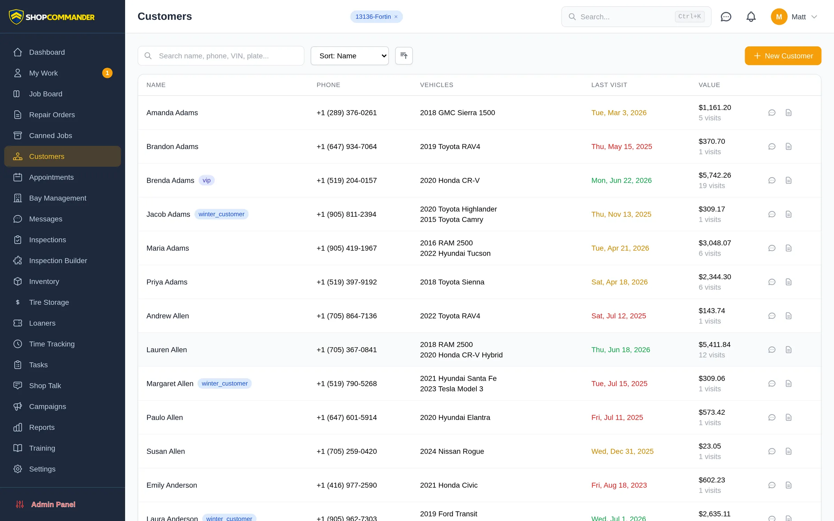Screen dimensions: 834x521
Task: Click winter_customer tag on Jacob Adams
Action: 221,214
